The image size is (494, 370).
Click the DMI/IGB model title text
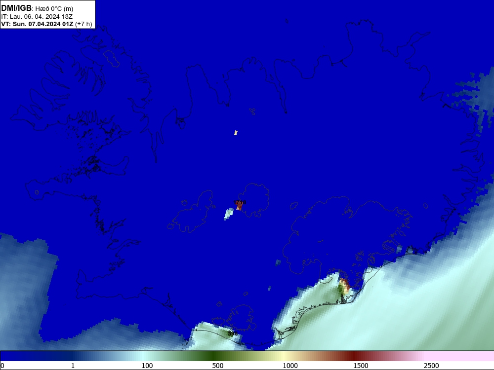point(16,8)
